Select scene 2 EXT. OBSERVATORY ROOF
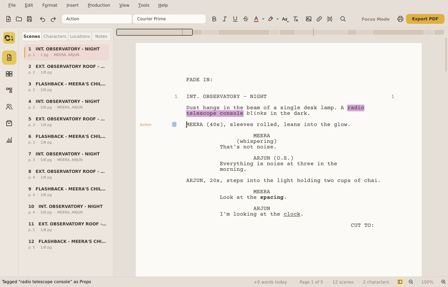 pos(66,69)
